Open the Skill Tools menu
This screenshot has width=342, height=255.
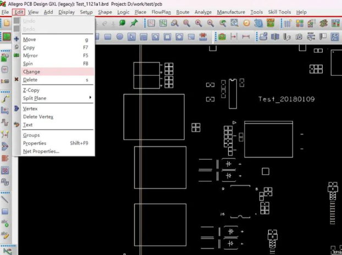[279, 12]
